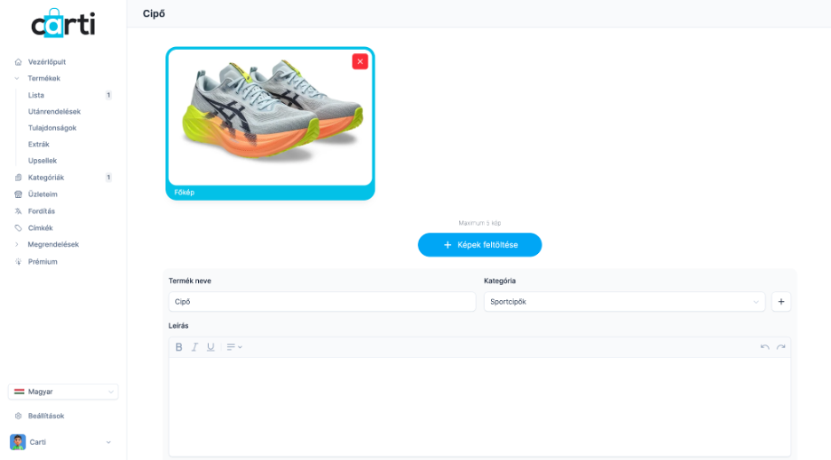Expand the Carti account menu chevron

click(x=108, y=442)
